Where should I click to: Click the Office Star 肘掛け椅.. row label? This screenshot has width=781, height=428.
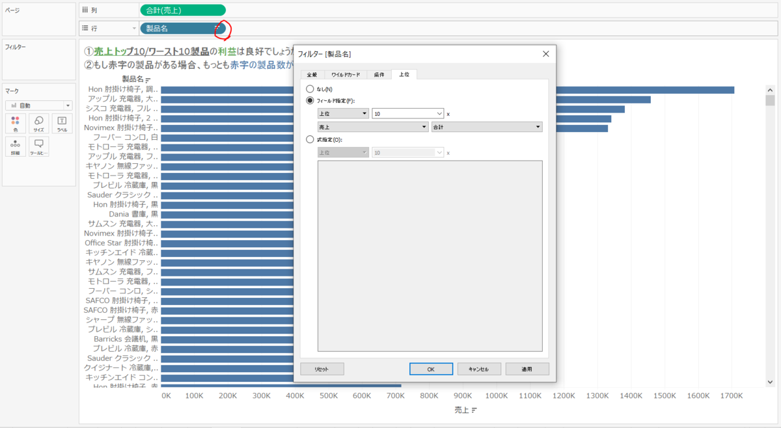point(121,243)
